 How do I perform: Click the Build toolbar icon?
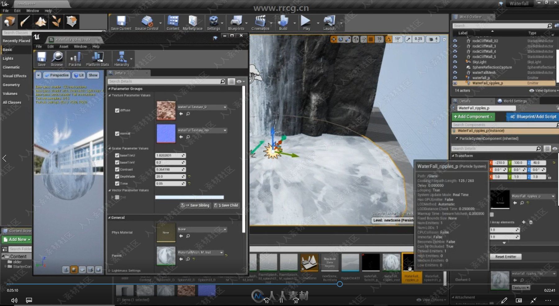[283, 23]
